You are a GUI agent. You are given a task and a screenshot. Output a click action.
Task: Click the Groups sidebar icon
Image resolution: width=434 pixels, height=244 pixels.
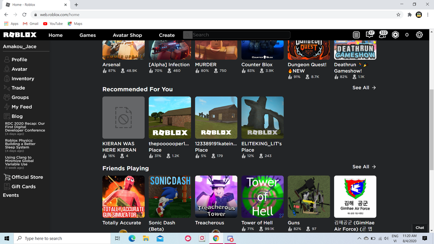coord(7,97)
